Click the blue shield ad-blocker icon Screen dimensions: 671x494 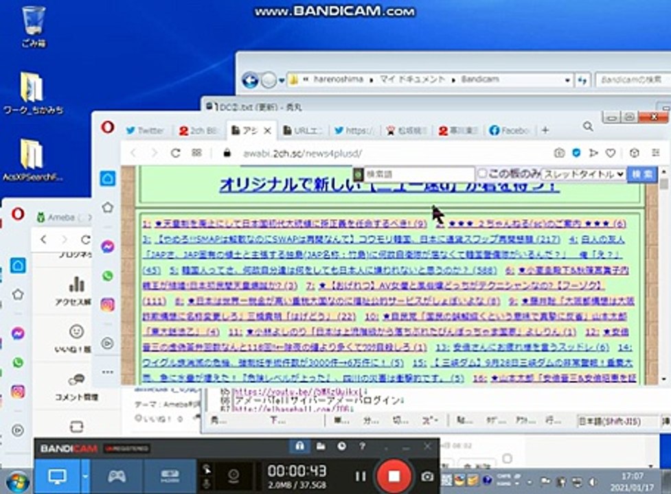[576, 152]
